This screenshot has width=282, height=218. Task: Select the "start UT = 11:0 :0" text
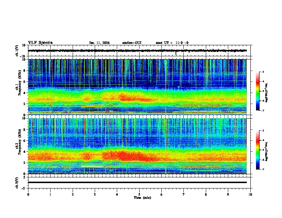pos(172,43)
